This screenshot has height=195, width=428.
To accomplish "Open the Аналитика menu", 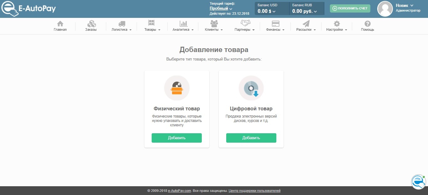I will pos(183,26).
